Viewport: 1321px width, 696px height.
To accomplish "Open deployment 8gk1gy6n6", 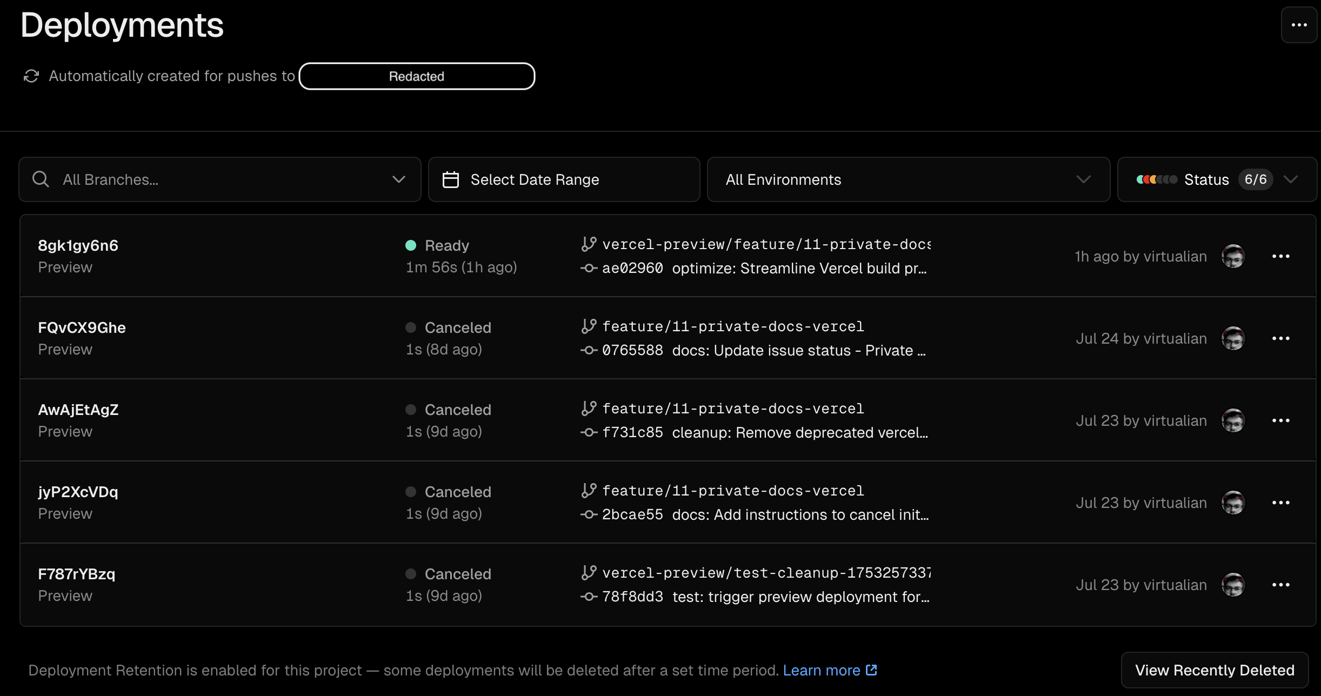I will (78, 245).
